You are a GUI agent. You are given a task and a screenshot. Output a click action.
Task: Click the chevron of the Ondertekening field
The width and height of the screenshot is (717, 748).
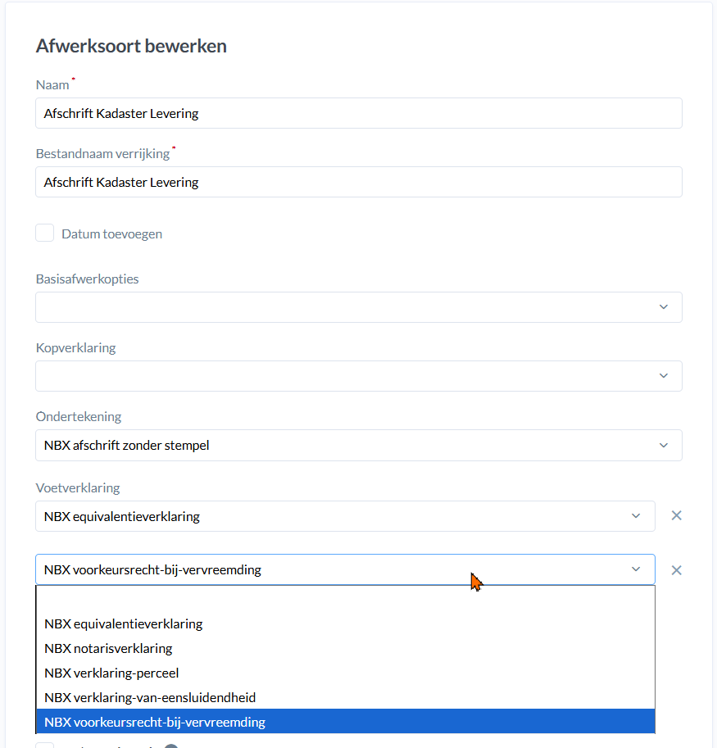[x=664, y=446]
